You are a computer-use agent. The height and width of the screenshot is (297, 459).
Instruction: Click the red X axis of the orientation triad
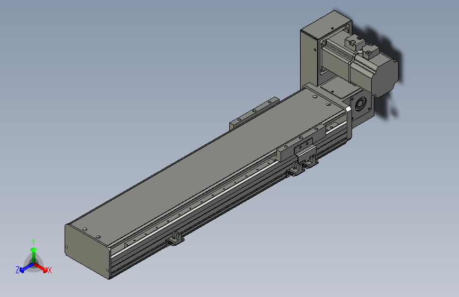pyautogui.click(x=41, y=267)
